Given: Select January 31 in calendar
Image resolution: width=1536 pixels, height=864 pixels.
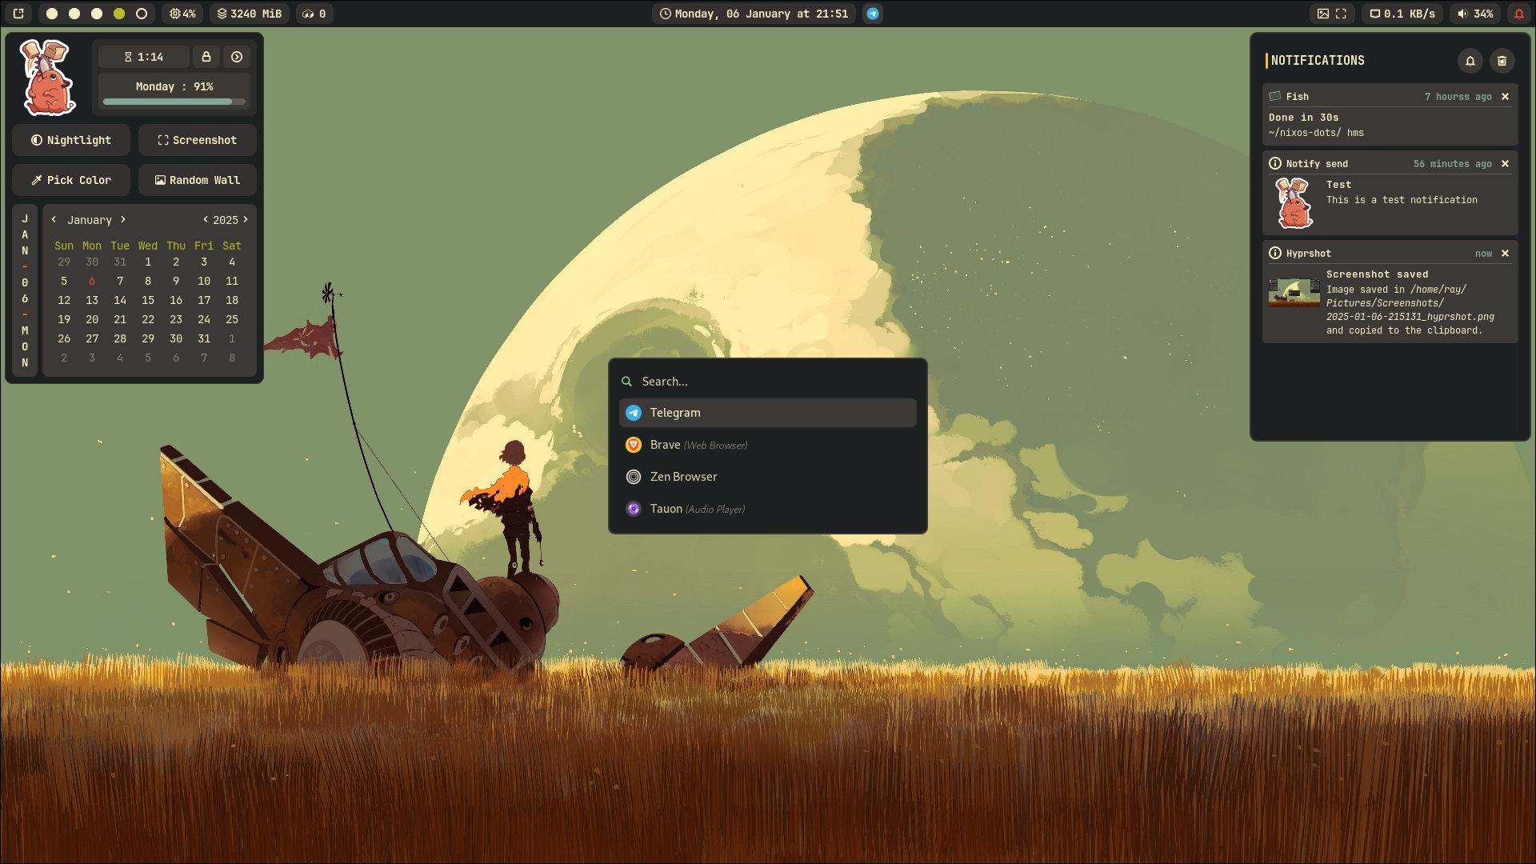Looking at the screenshot, I should 204,338.
